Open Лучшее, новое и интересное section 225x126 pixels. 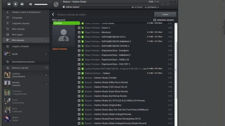(x=26, y=12)
